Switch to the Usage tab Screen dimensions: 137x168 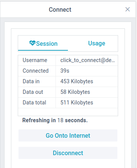click(x=97, y=43)
